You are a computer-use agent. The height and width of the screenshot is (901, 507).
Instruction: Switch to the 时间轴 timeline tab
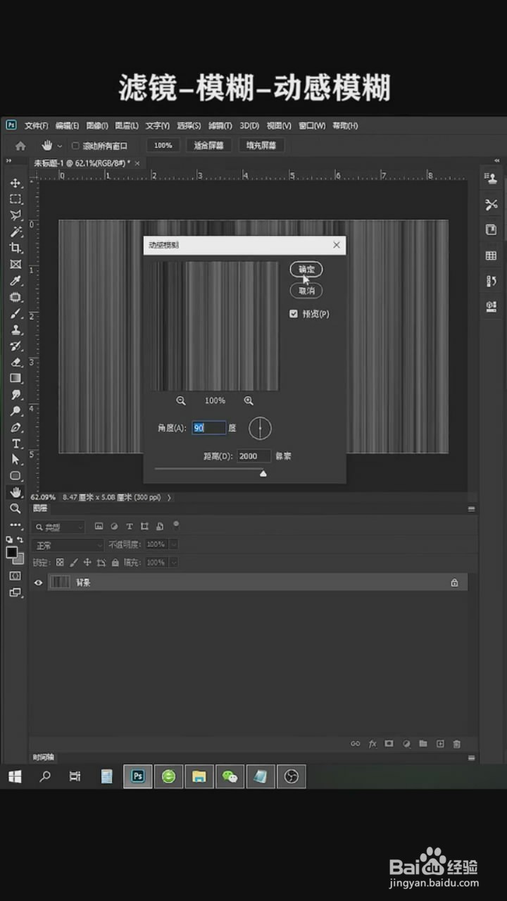[44, 757]
